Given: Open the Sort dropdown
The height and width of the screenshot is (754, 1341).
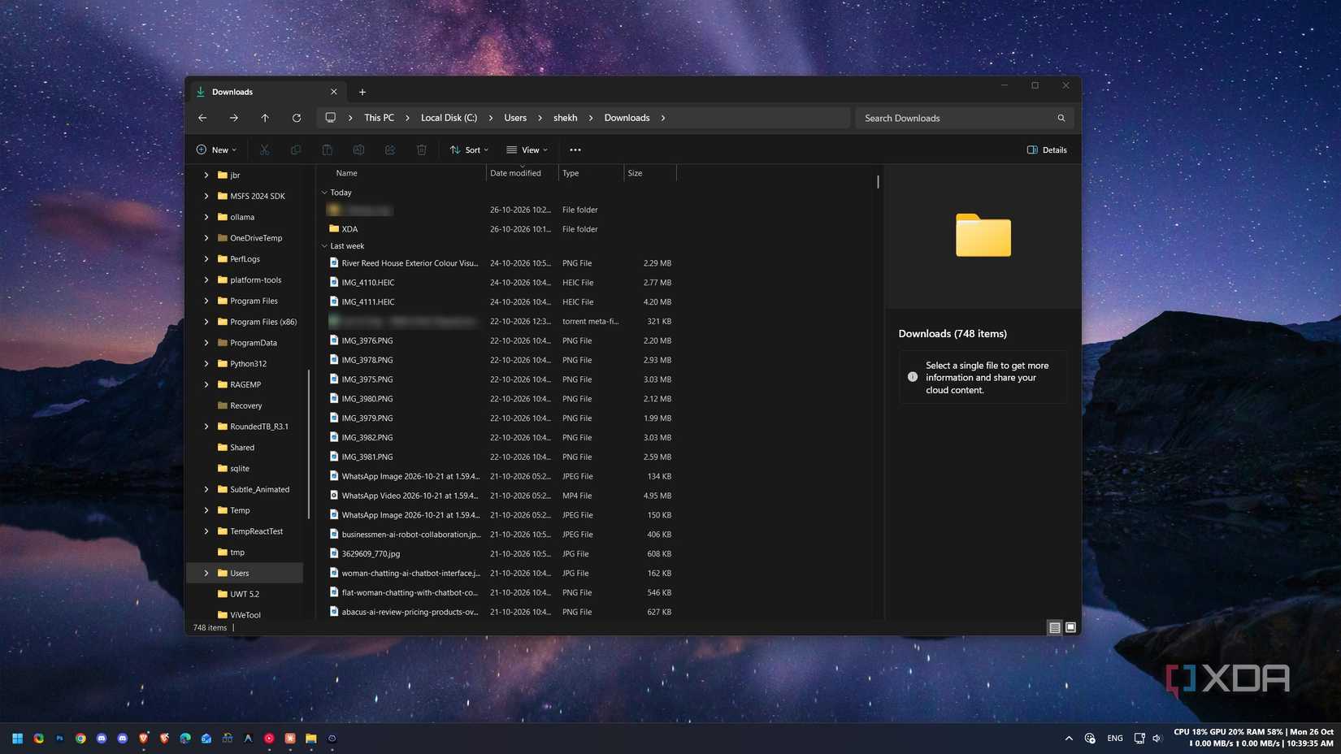Looking at the screenshot, I should (x=469, y=149).
